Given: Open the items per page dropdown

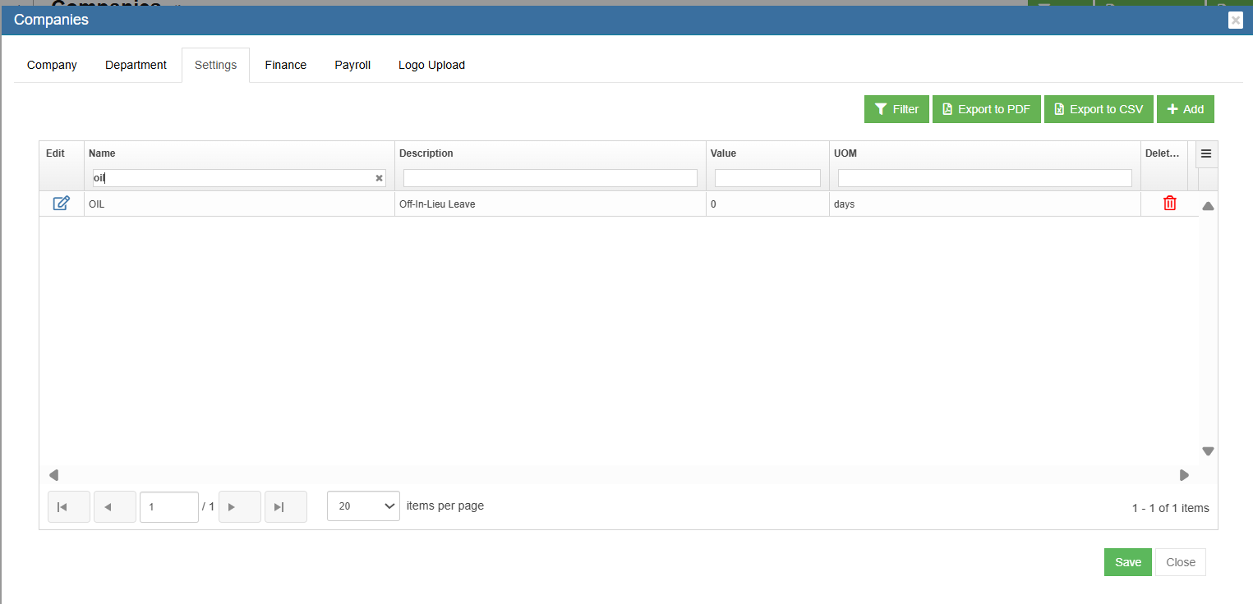Looking at the screenshot, I should pos(363,506).
